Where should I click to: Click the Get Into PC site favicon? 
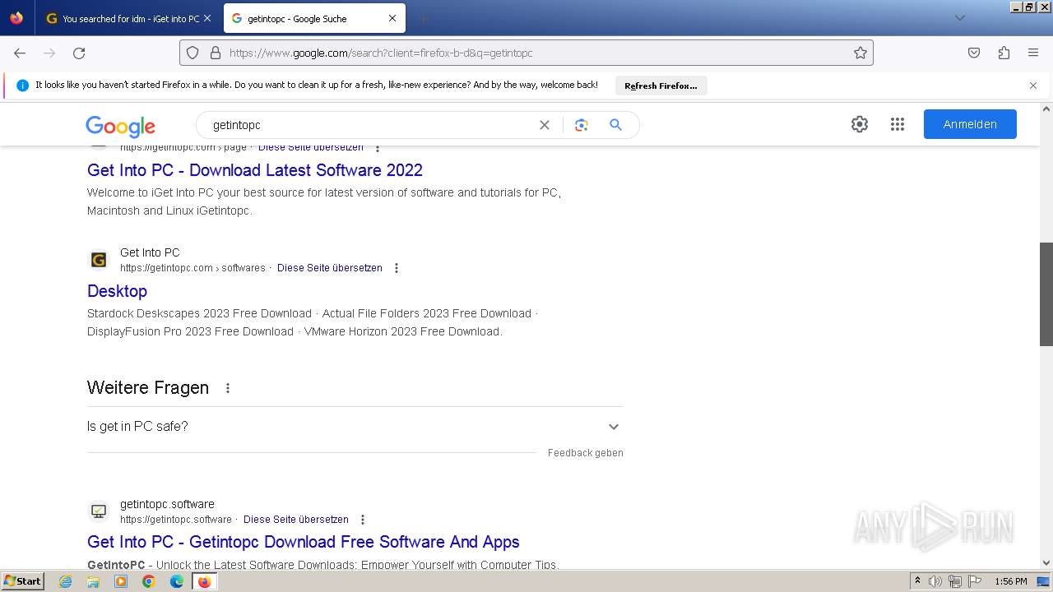[99, 260]
